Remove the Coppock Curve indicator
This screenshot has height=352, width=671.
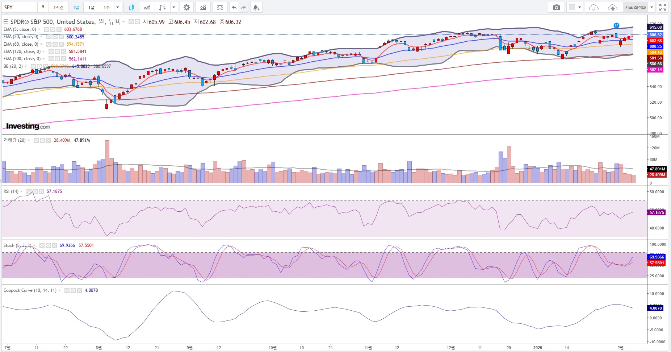(x=79, y=290)
